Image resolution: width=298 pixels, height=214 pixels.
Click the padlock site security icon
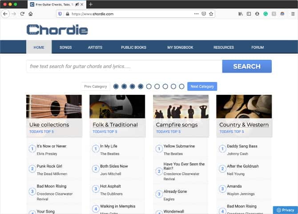click(67, 14)
